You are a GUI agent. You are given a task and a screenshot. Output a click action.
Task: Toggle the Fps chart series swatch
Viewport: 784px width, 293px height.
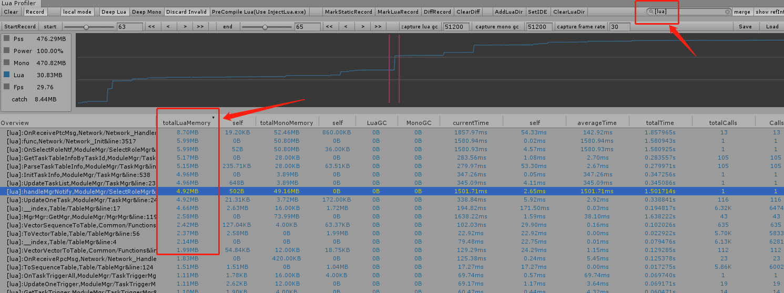7,87
